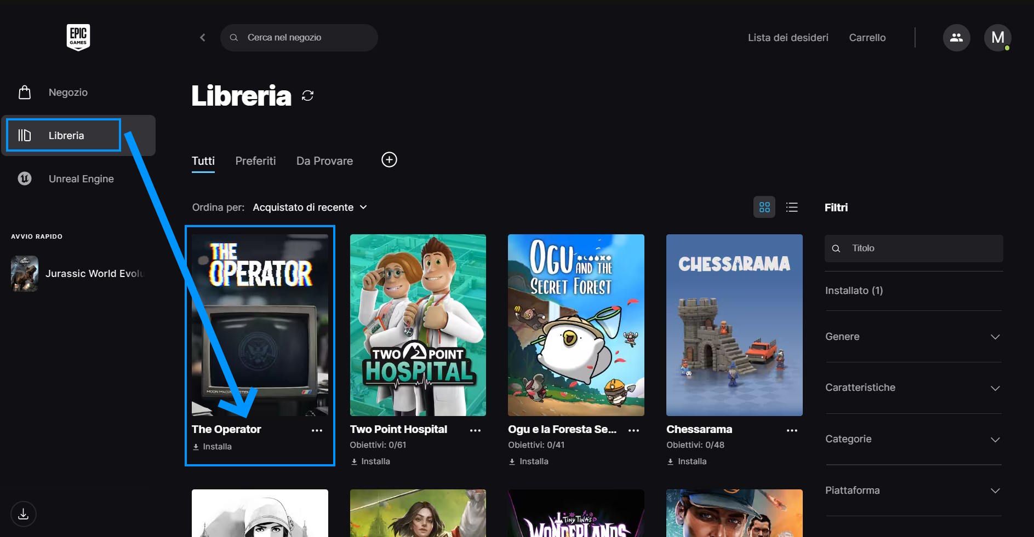The width and height of the screenshot is (1034, 537).
Task: Switch to list view
Action: (792, 207)
